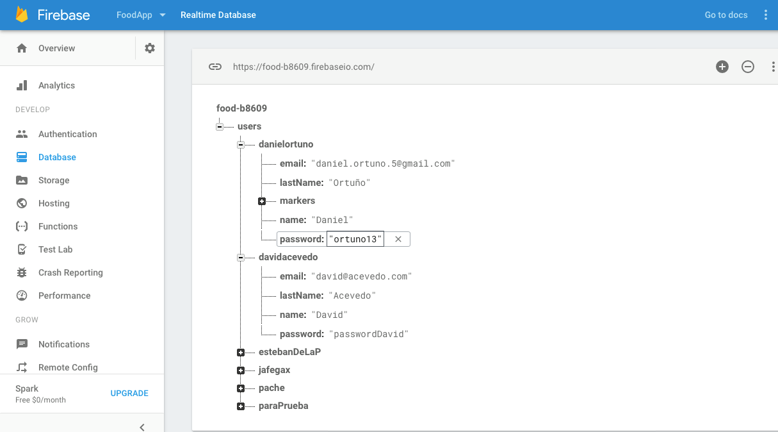This screenshot has width=778, height=432.
Task: Open the top-right overflow menu
Action: click(x=766, y=14)
